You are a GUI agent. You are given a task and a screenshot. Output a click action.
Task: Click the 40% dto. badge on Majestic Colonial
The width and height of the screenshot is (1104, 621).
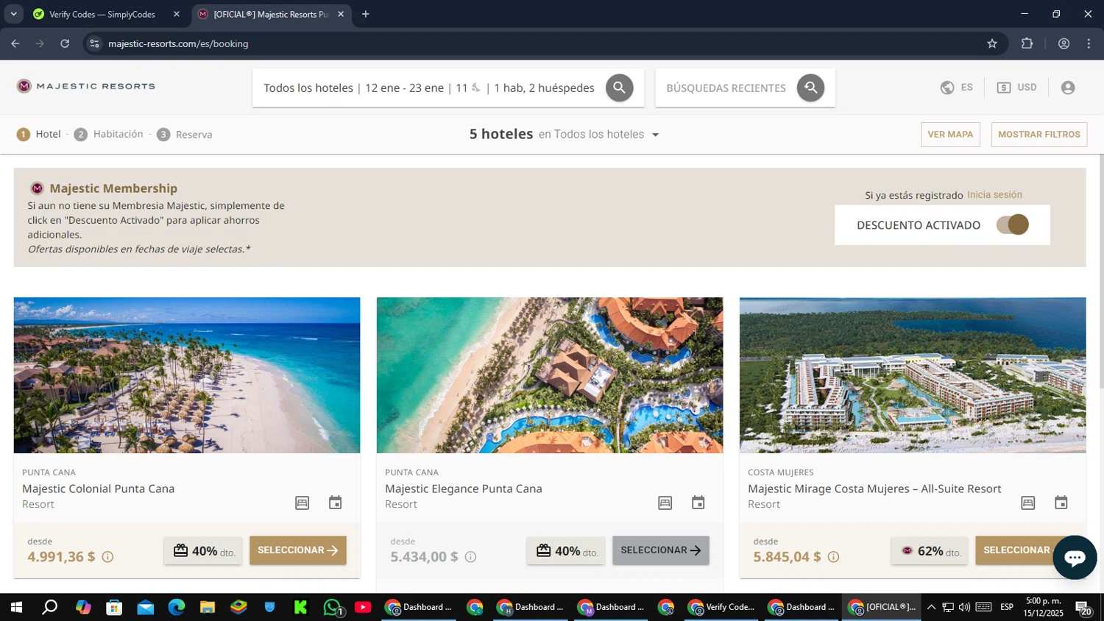pyautogui.click(x=203, y=551)
